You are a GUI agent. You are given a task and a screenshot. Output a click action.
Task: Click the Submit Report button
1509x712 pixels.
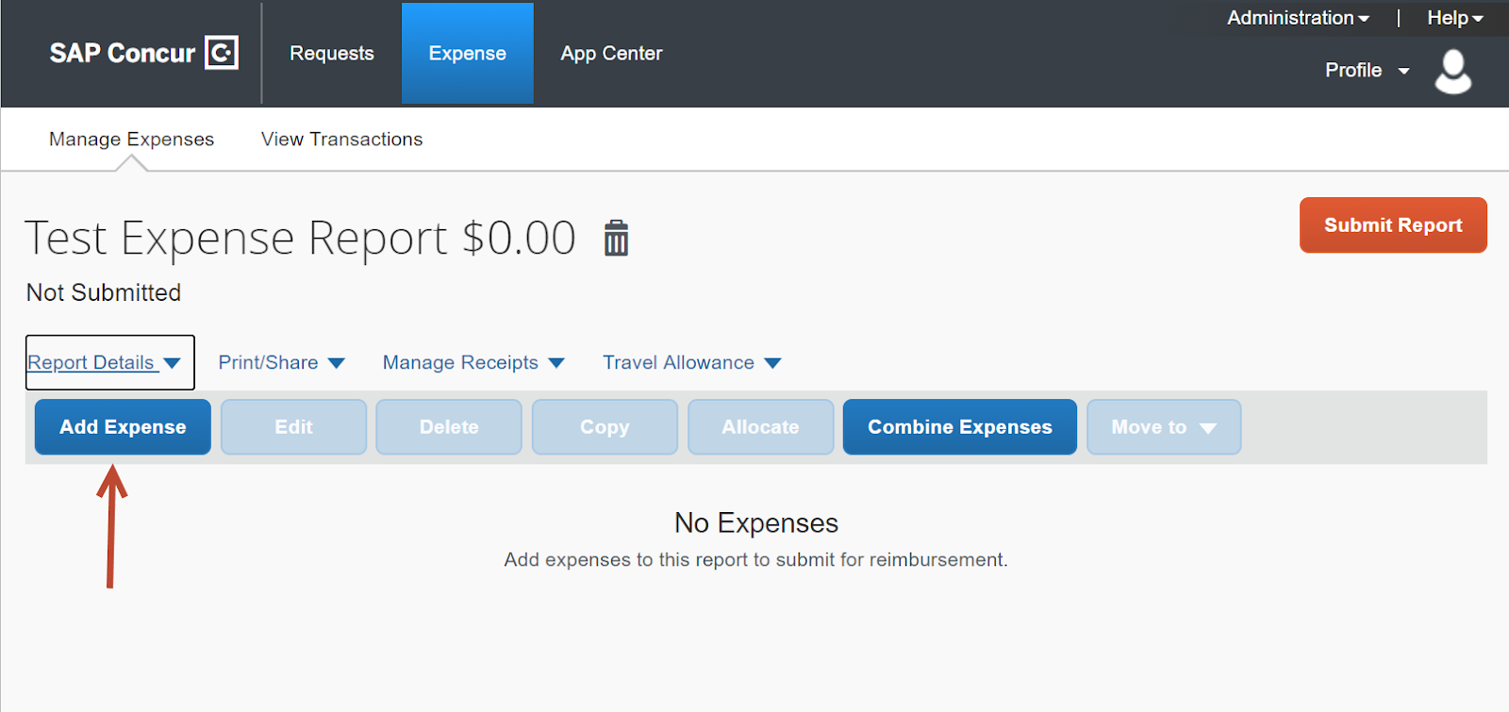(x=1392, y=224)
